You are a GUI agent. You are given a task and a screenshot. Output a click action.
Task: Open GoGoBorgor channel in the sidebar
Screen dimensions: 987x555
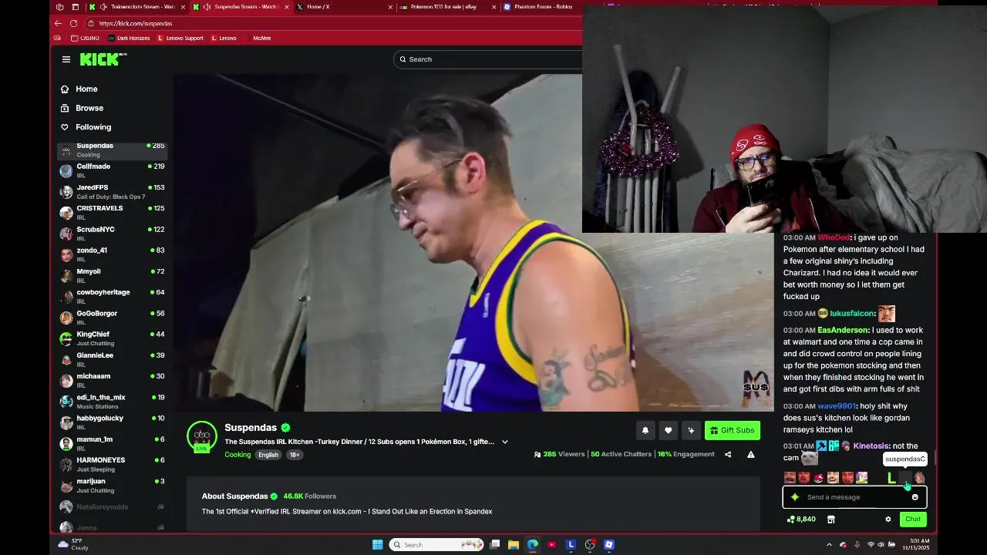point(113,318)
